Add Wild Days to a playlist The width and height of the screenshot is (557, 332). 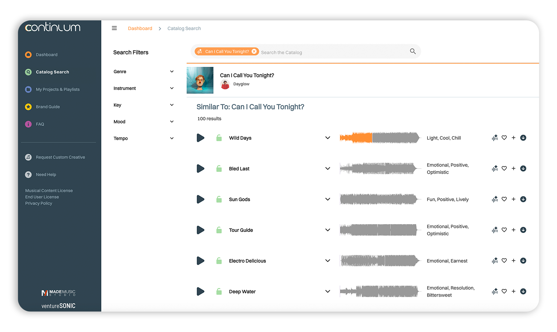(x=513, y=138)
